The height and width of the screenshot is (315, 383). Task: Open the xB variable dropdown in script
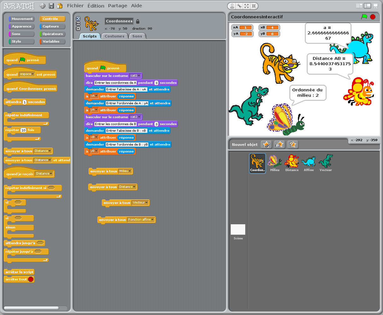click(x=94, y=137)
